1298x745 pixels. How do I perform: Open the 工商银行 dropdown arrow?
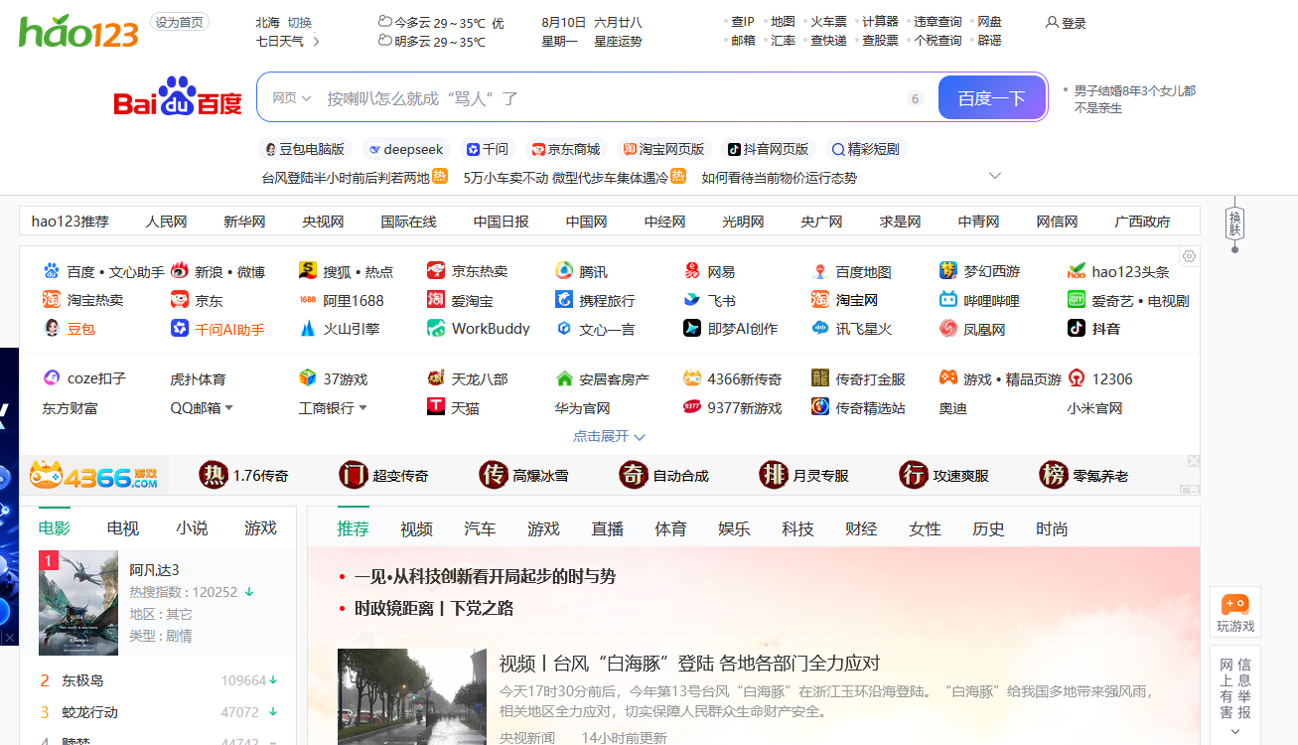362,408
